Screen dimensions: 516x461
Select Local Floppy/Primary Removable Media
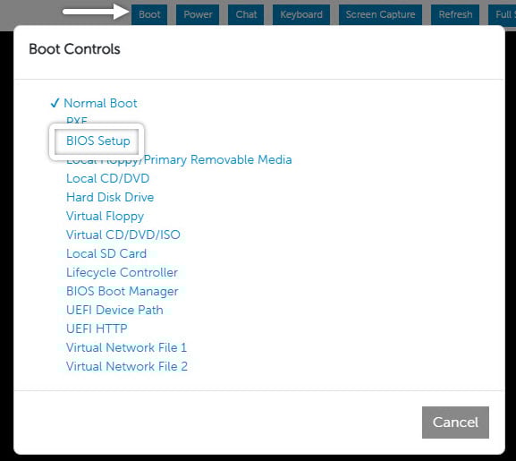[x=179, y=159]
